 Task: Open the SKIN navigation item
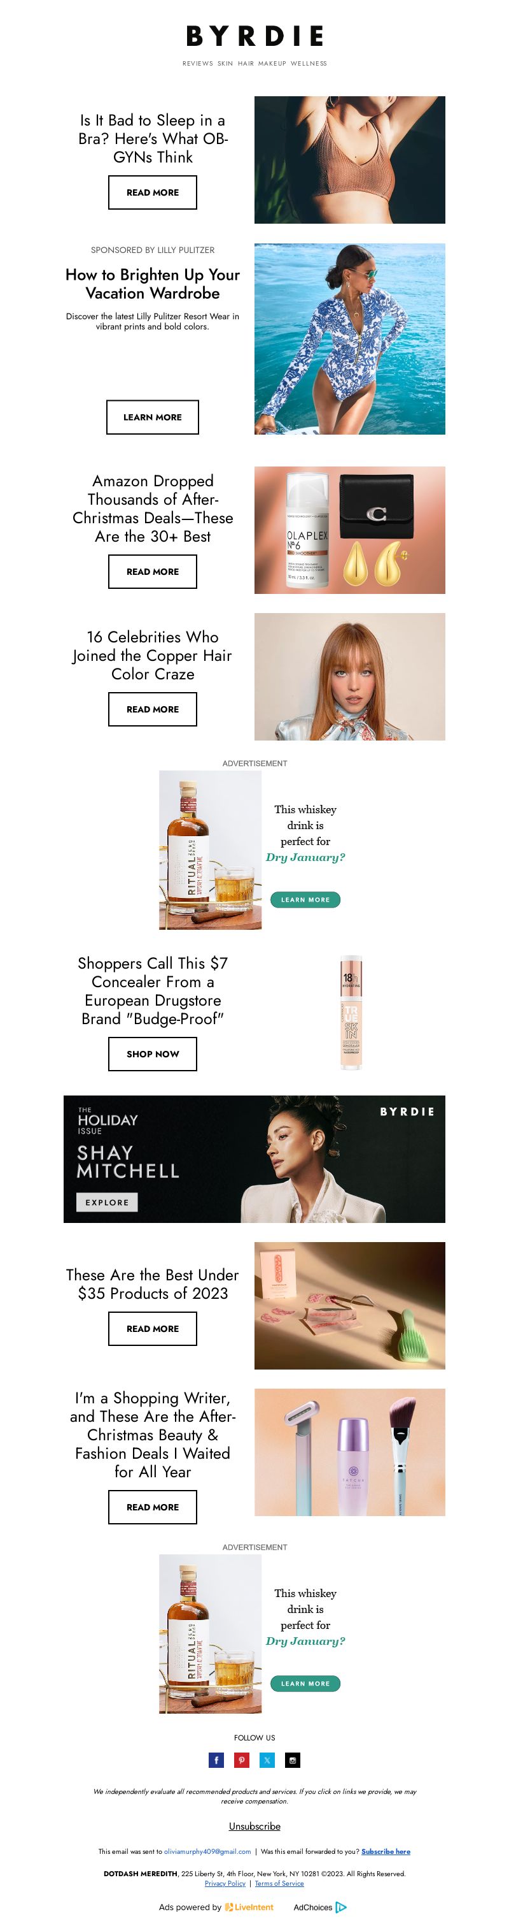225,64
